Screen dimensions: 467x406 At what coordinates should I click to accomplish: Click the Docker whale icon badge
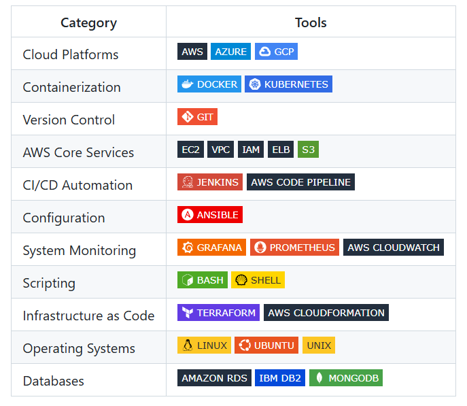point(209,84)
